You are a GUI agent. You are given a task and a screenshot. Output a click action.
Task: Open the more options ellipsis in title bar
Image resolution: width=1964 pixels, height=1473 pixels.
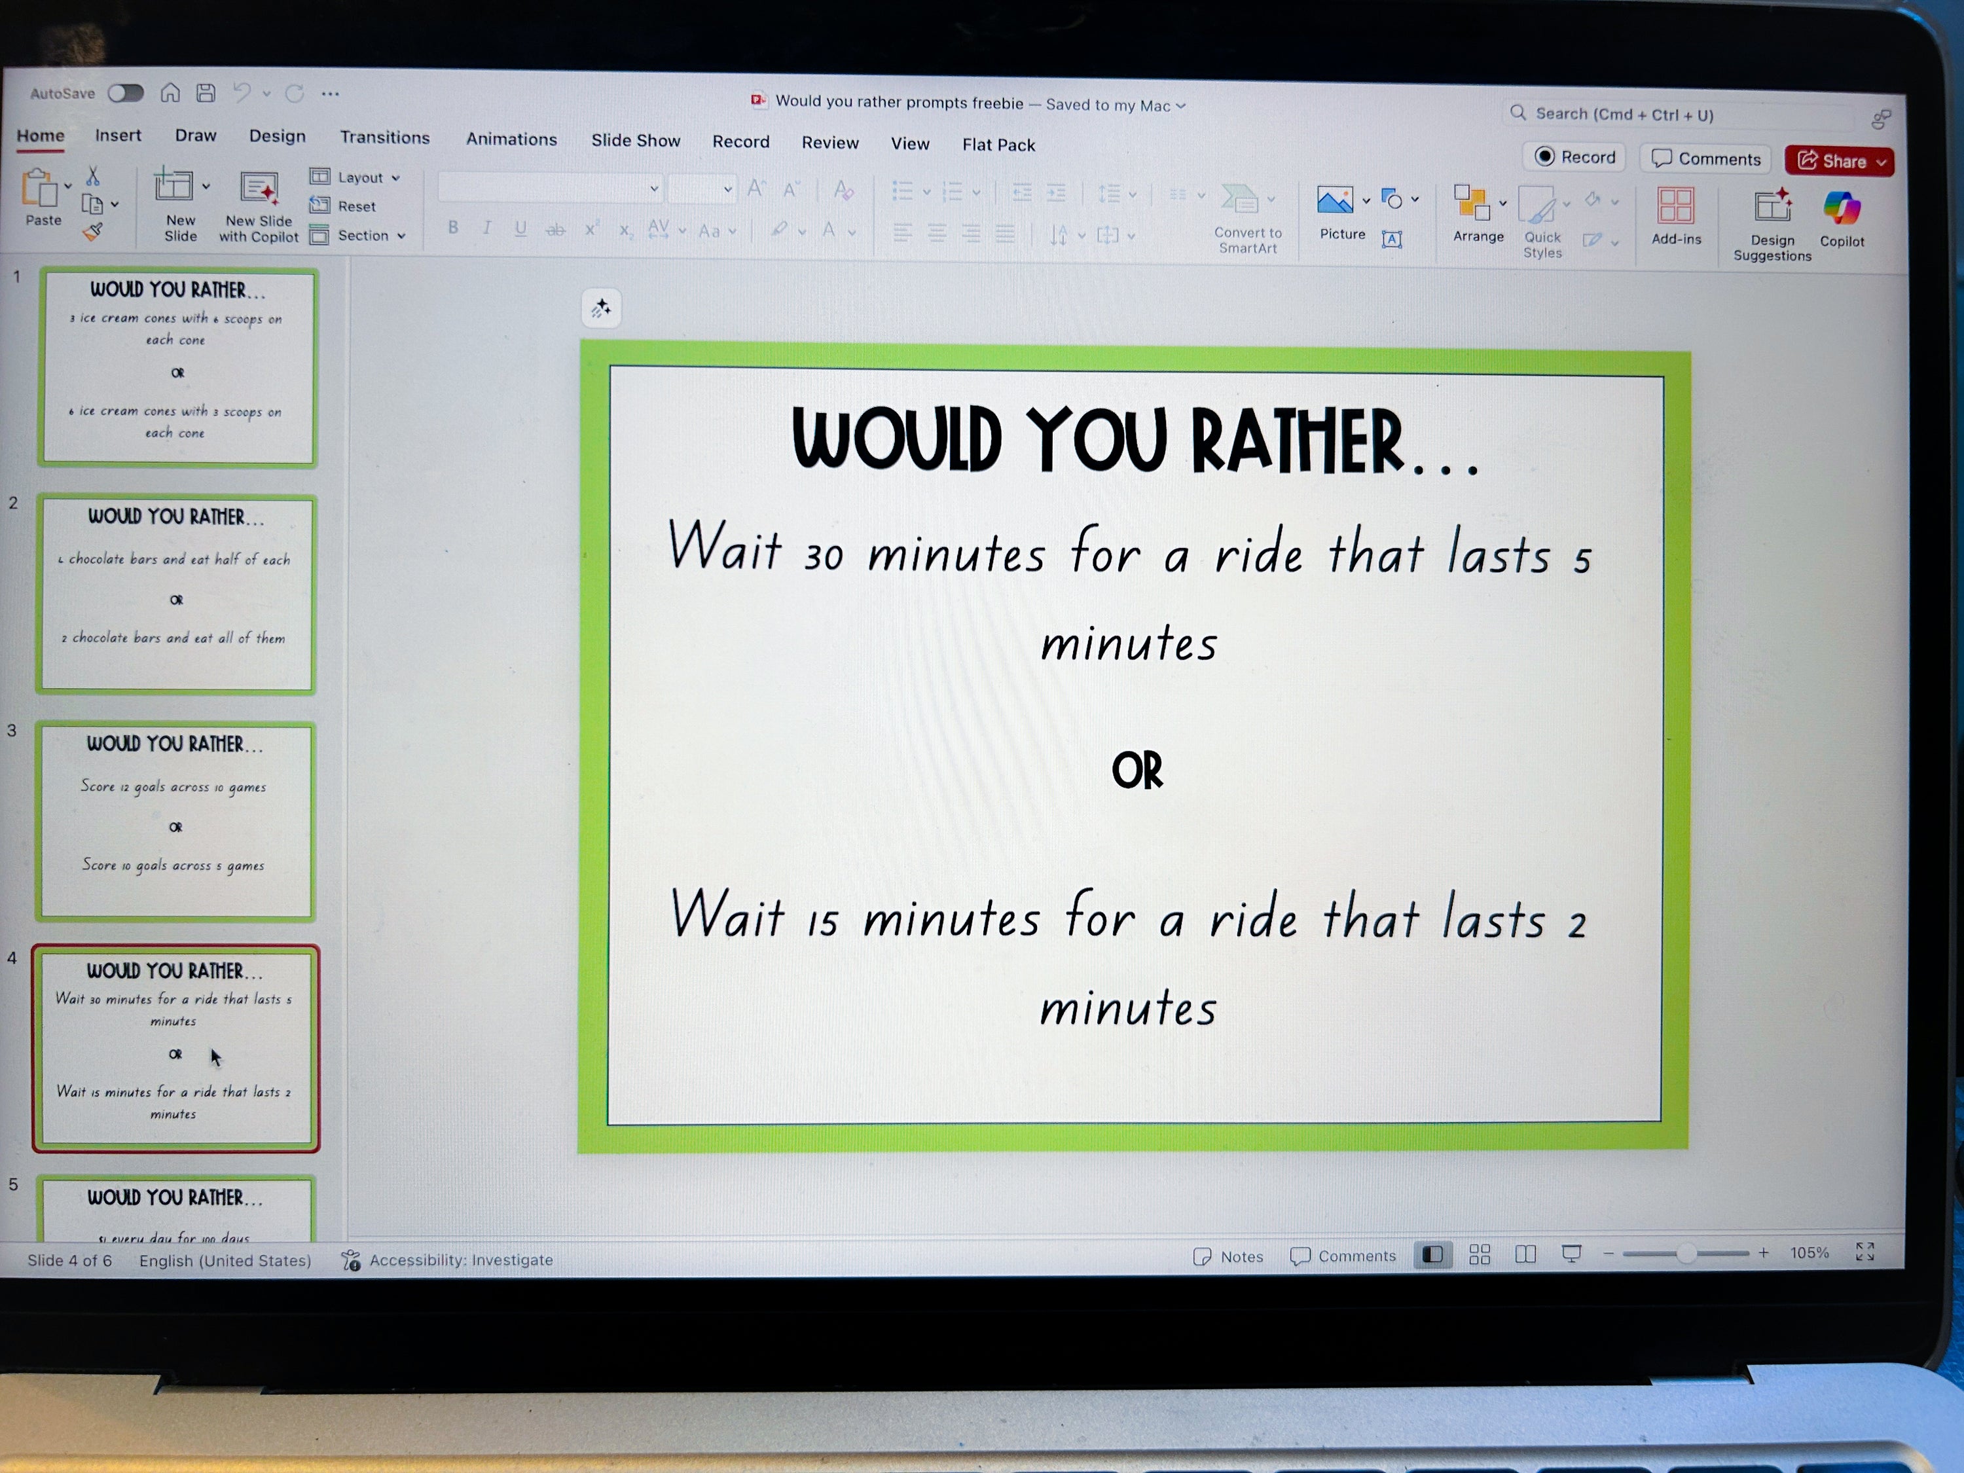pos(331,93)
